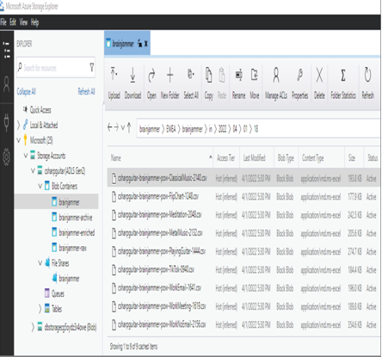Select the MetalMusic-2132.csv file
Viewport: 382px width, 357px height.
coord(160,233)
